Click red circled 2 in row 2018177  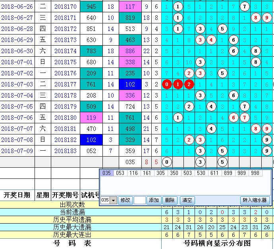point(189,84)
